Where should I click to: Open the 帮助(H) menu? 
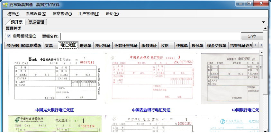point(112,14)
